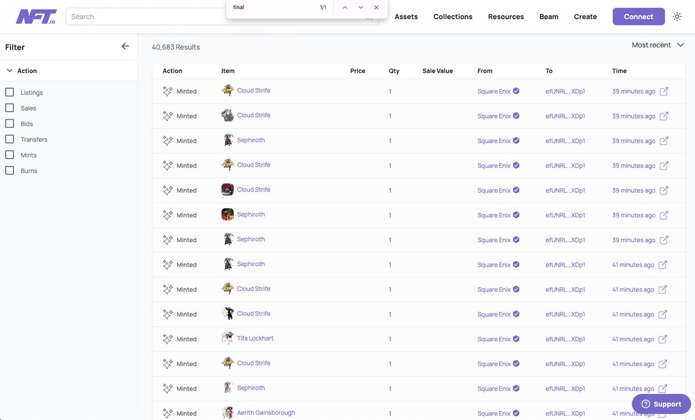Enable the Listings filter checkbox
This screenshot has width=695, height=420.
coord(9,92)
